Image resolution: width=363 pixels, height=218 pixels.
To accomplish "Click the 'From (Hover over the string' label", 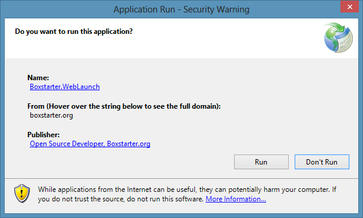I will click(124, 106).
